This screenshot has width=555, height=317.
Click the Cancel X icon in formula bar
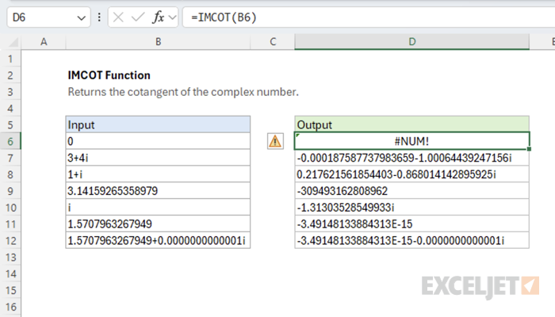tap(118, 17)
